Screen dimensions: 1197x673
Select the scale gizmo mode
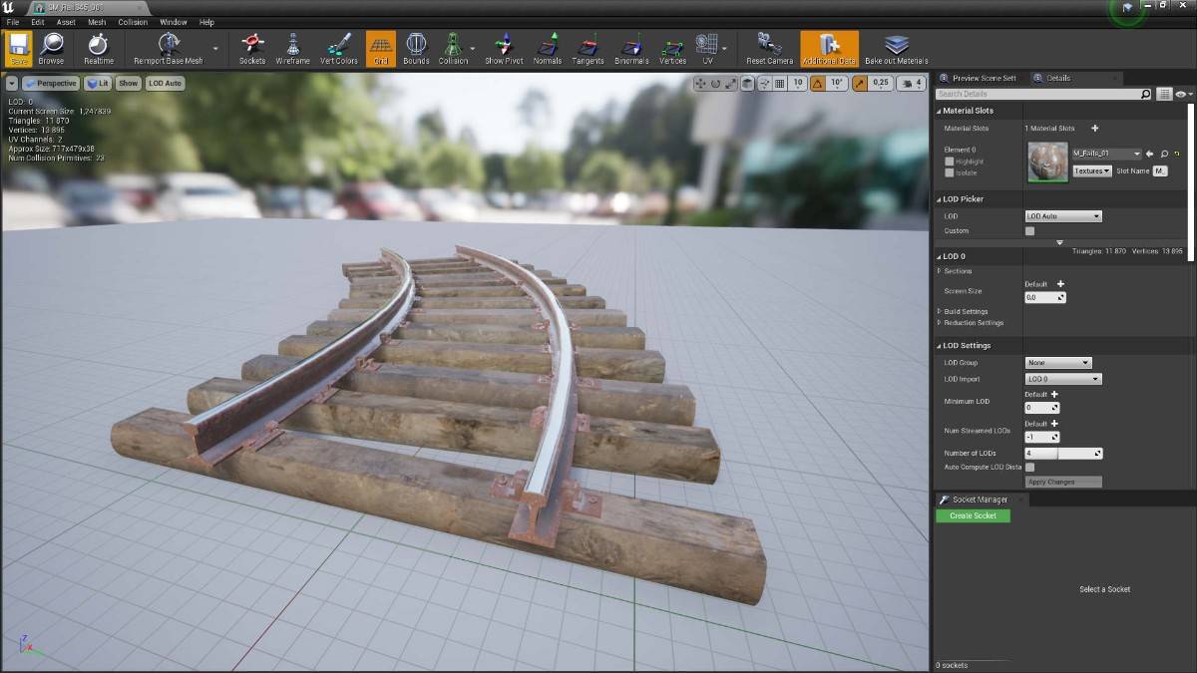tap(732, 84)
